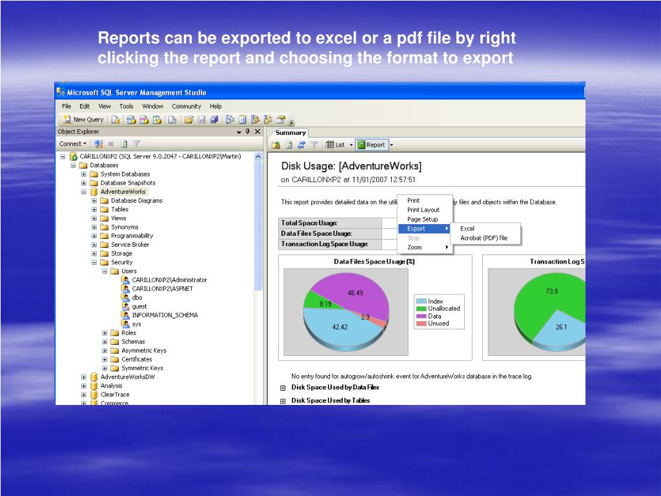Collapse the Security folder node

tap(94, 262)
